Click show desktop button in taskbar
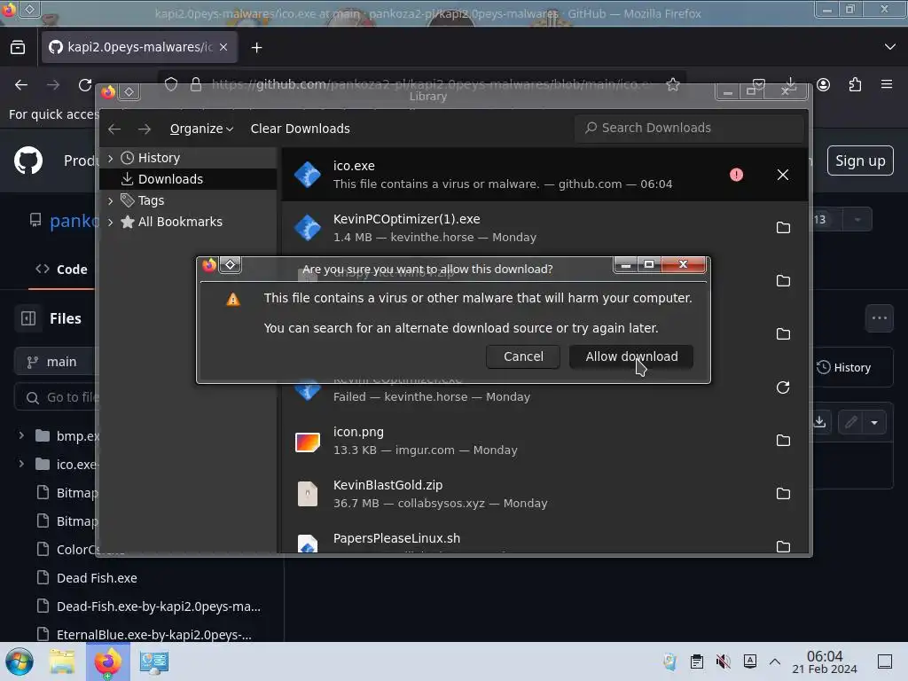 [x=884, y=661]
